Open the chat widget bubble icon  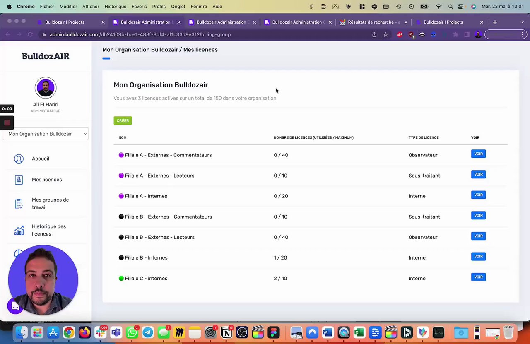click(15, 306)
